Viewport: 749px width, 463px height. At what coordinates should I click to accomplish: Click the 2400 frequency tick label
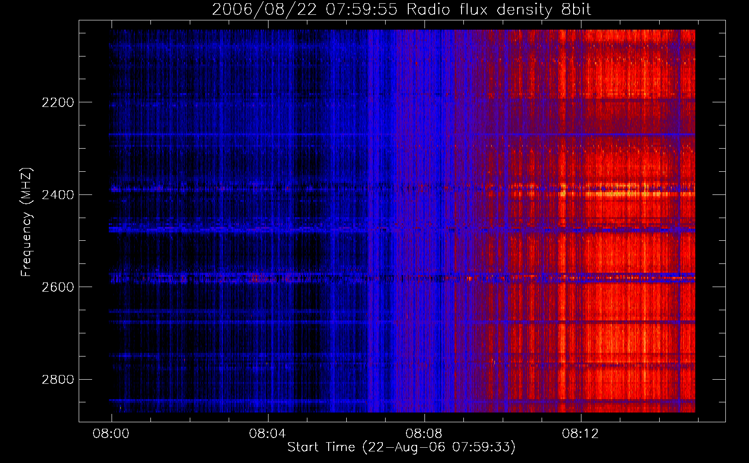[58, 195]
